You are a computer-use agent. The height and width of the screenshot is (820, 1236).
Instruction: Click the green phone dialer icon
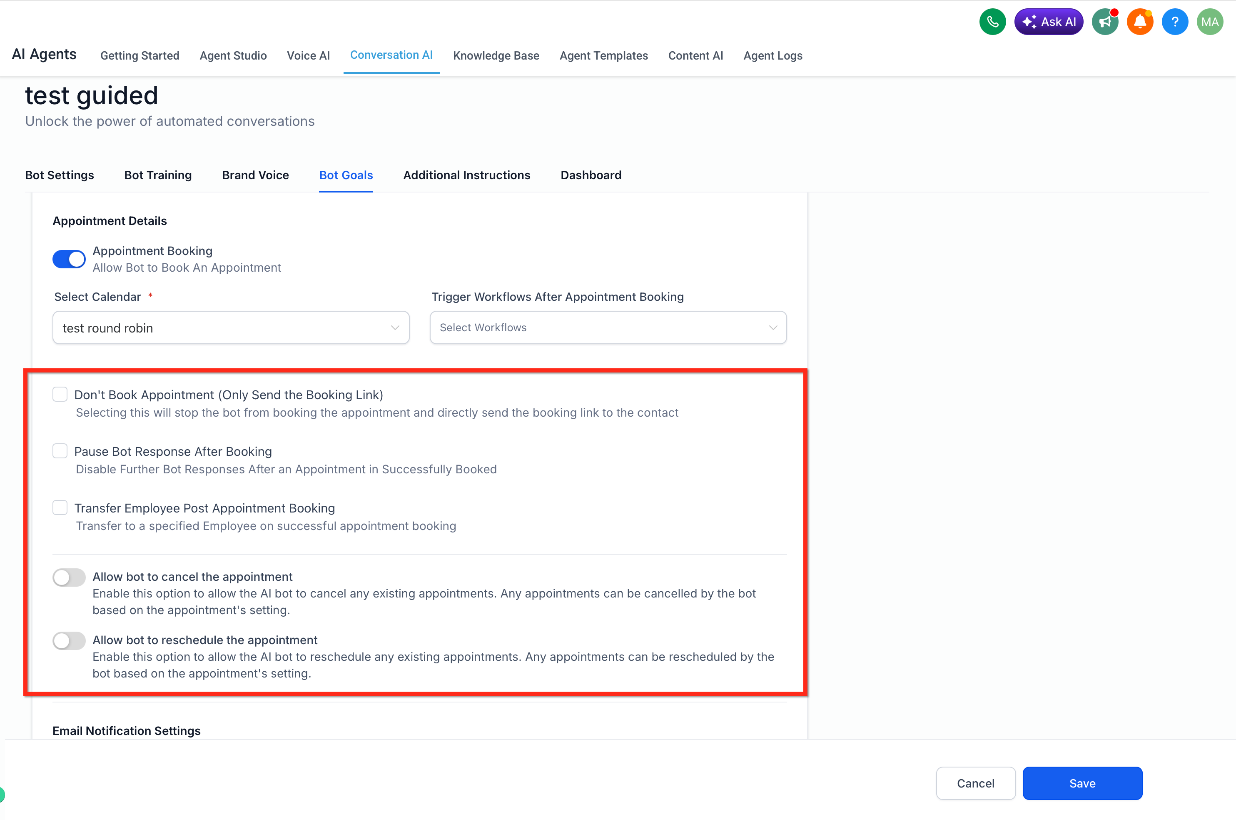992,22
